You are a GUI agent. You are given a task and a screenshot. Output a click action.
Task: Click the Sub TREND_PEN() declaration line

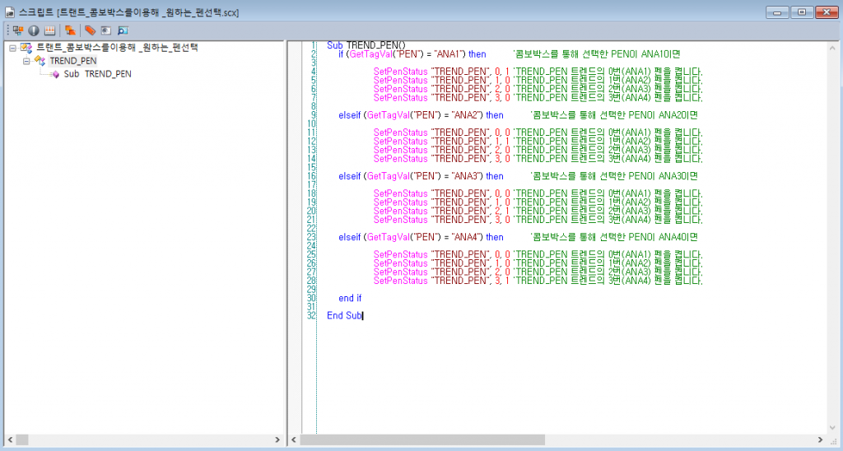tap(366, 45)
